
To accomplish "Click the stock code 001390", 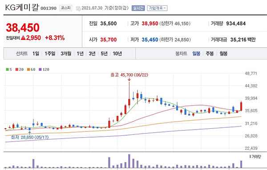I will [x=49, y=8].
